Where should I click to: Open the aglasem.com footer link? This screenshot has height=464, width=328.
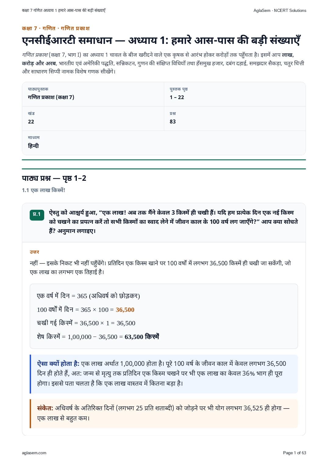tap(34, 453)
